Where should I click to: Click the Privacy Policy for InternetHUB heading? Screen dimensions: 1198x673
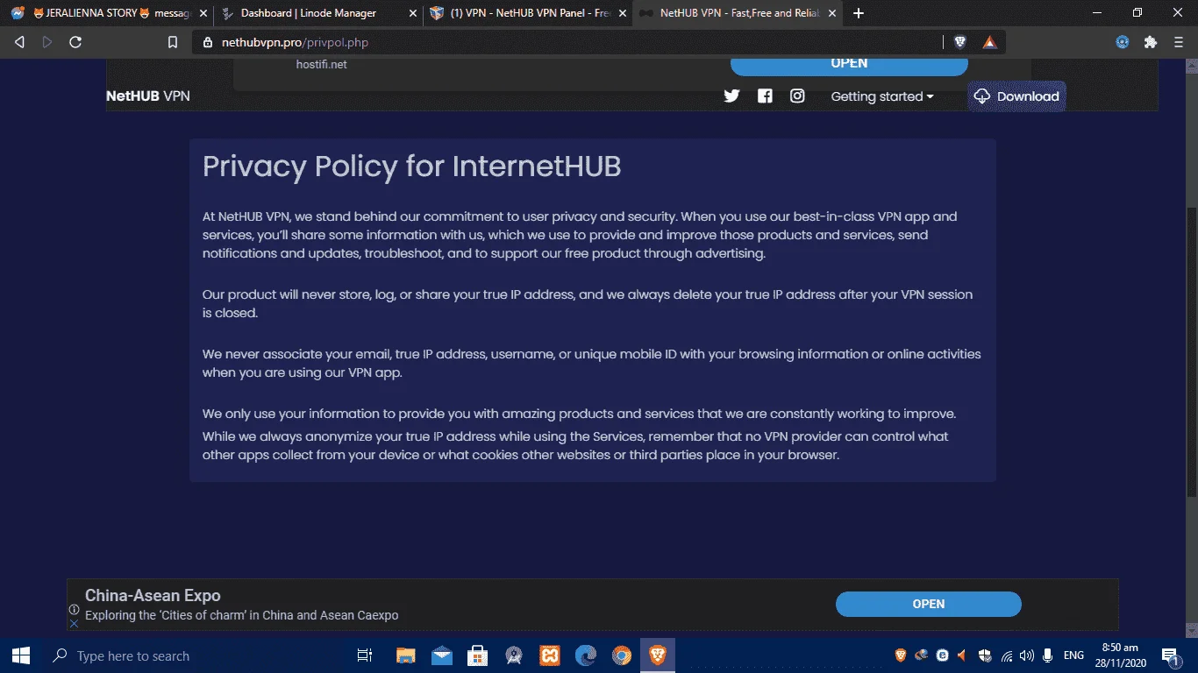pyautogui.click(x=412, y=166)
